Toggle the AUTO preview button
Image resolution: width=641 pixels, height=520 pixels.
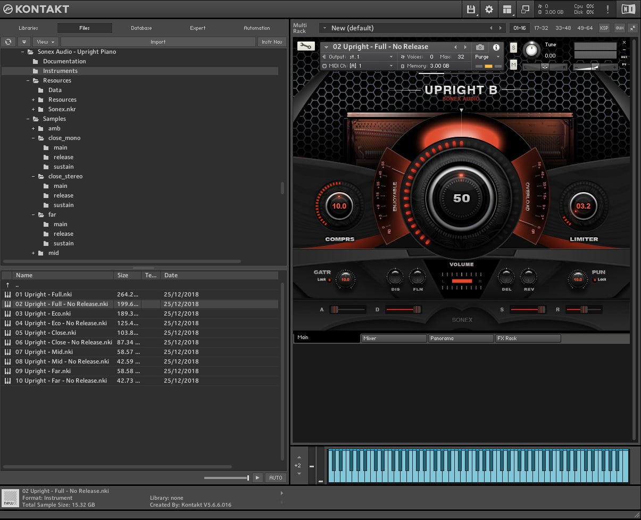(x=276, y=477)
